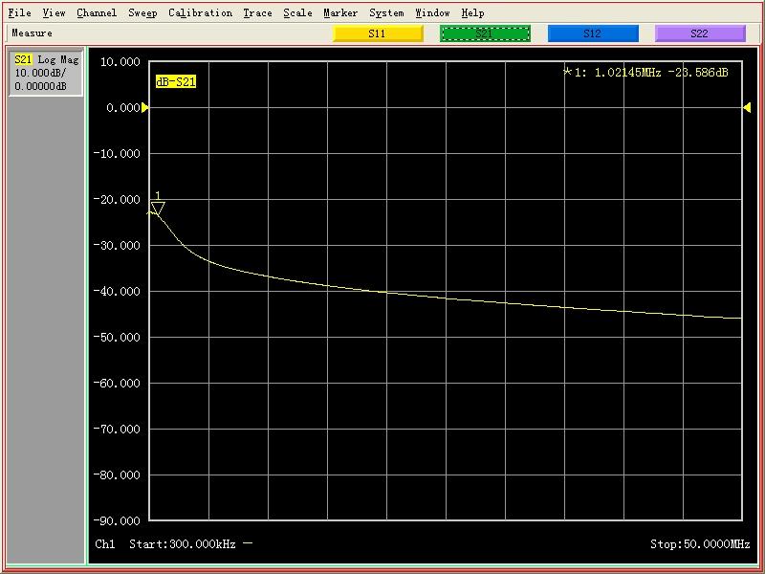Open the Sweep menu
This screenshot has width=765, height=574.
[x=142, y=12]
